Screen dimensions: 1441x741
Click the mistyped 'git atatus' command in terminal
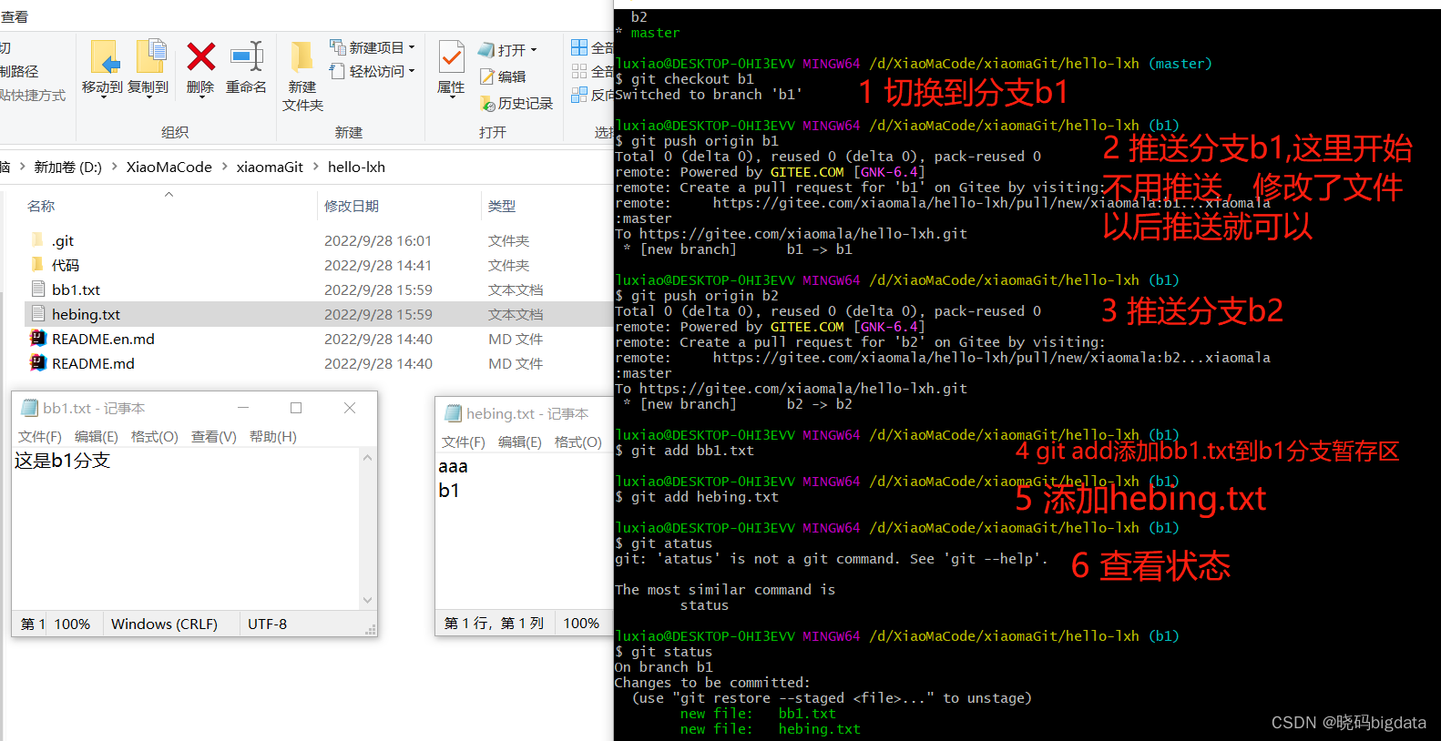tap(671, 543)
